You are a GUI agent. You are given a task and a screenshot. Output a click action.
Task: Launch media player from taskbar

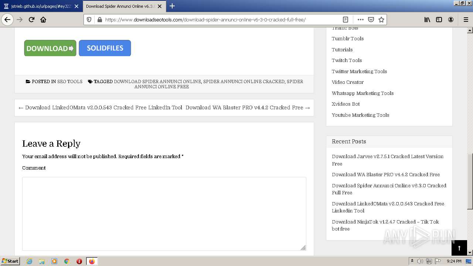54,261
